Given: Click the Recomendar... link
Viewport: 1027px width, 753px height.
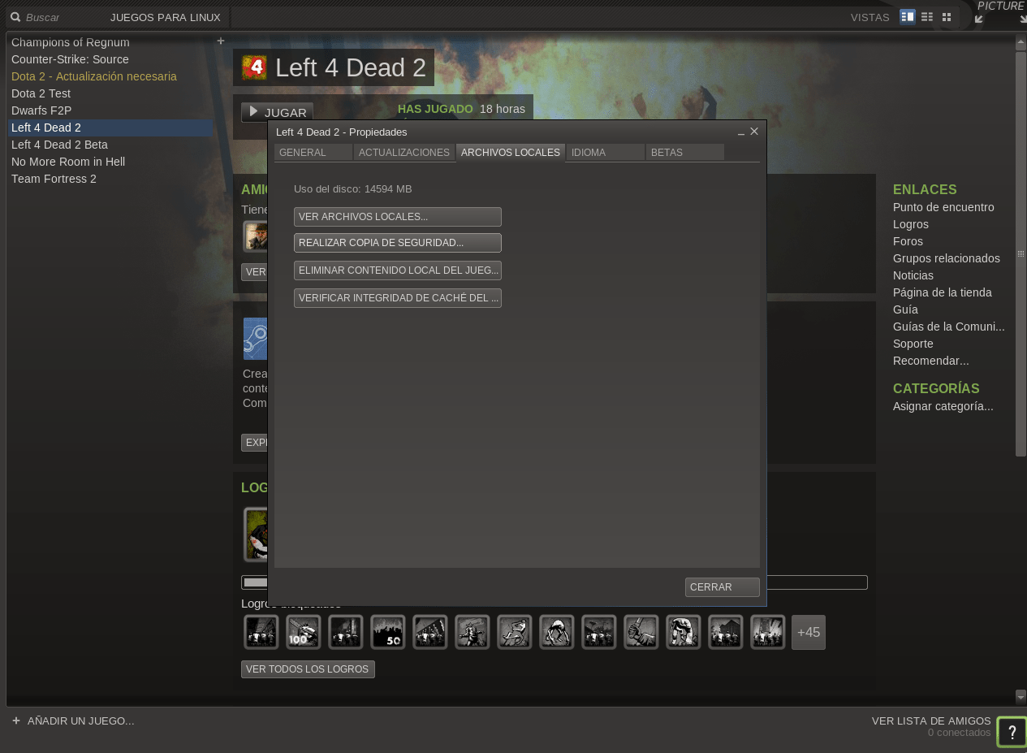Looking at the screenshot, I should [931, 361].
